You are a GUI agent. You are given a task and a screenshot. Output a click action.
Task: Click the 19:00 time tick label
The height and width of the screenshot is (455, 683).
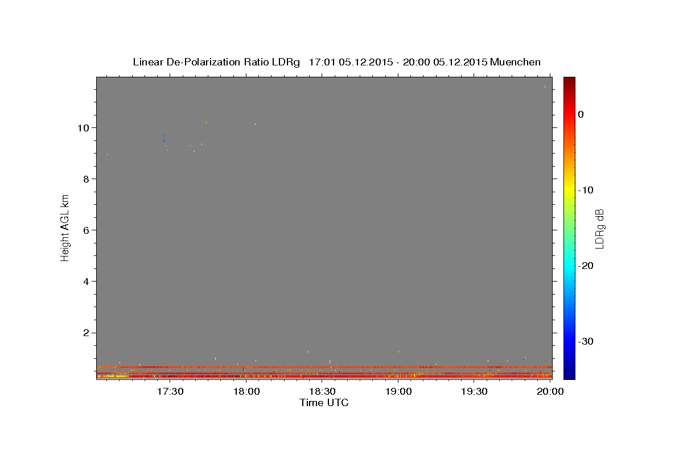point(398,391)
